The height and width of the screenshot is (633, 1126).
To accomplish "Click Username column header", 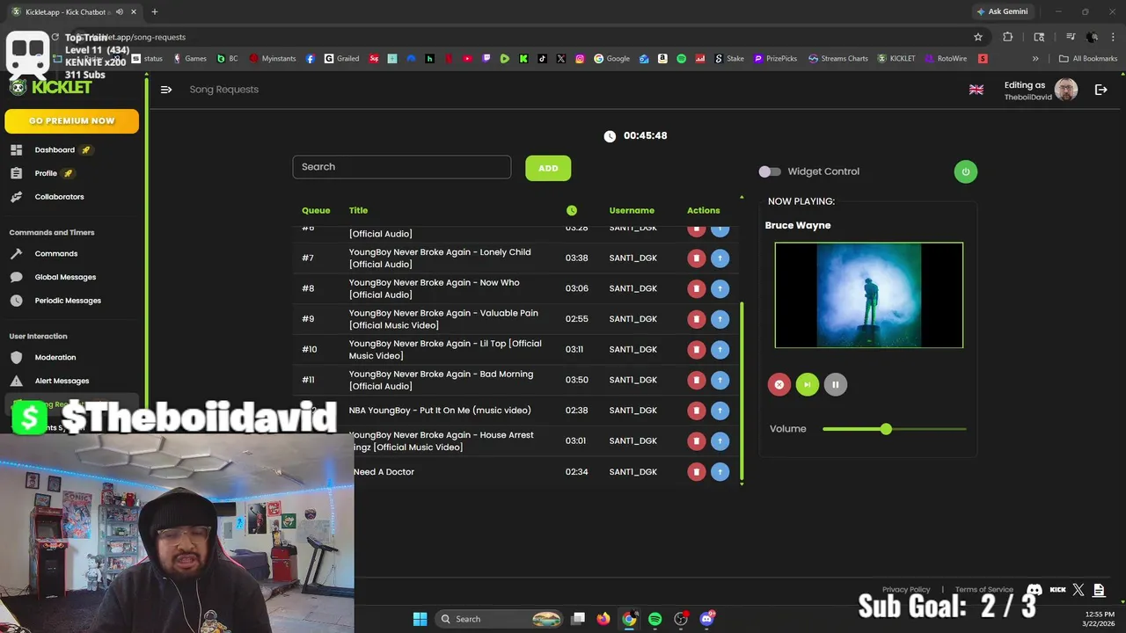I will [x=632, y=210].
